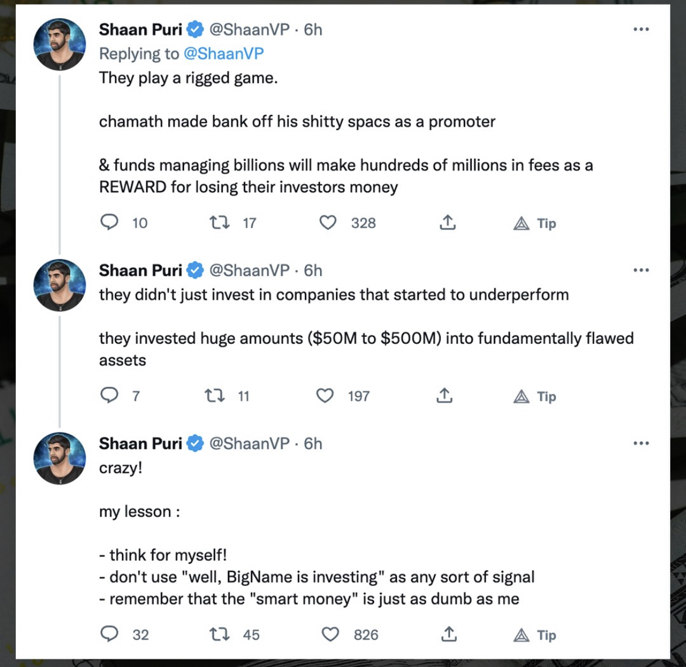Share the "fundamentally flawed assets" tweet
The height and width of the screenshot is (667, 686).
pos(444,395)
